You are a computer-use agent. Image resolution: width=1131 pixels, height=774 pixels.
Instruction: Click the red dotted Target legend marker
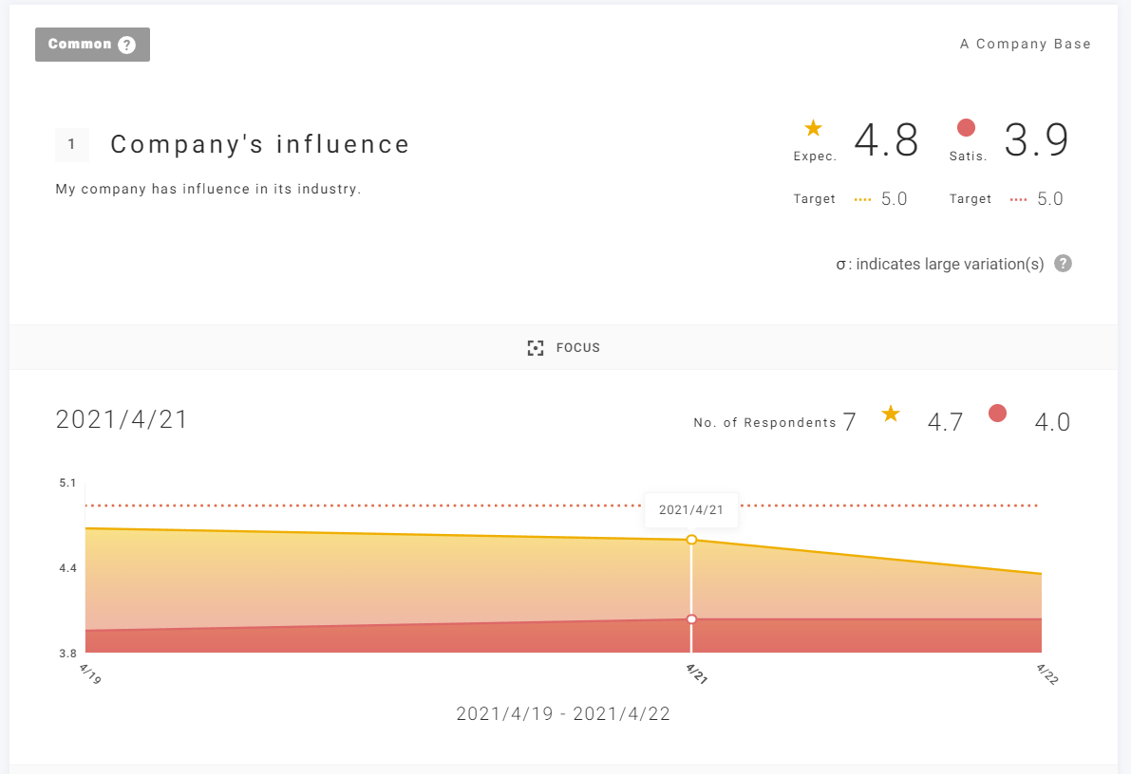1018,199
